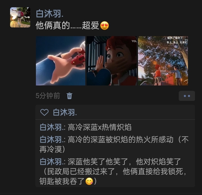
Task: Tap the trash icon to delete the post
Action: pyautogui.click(x=69, y=96)
